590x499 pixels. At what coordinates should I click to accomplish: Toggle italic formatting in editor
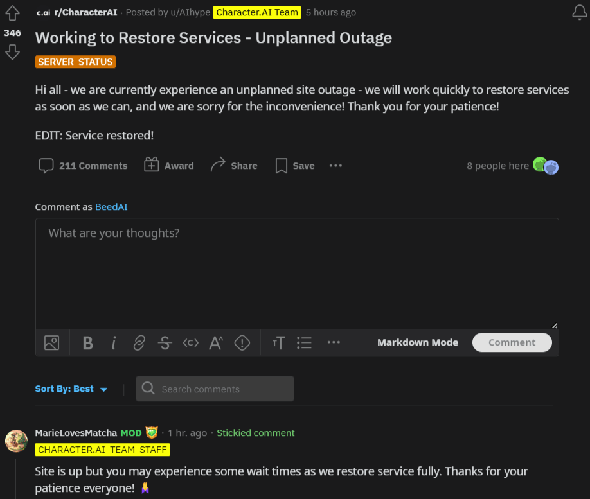pos(114,342)
